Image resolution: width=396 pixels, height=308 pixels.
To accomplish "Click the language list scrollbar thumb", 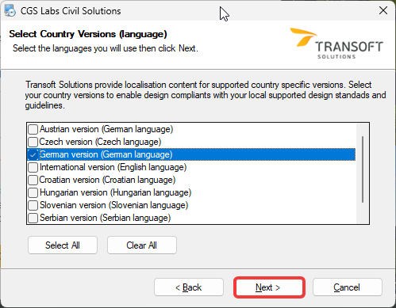I will 363,169.
